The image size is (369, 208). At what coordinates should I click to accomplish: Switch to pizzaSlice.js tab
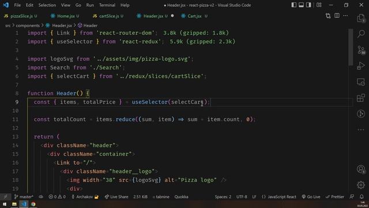tap(21, 16)
